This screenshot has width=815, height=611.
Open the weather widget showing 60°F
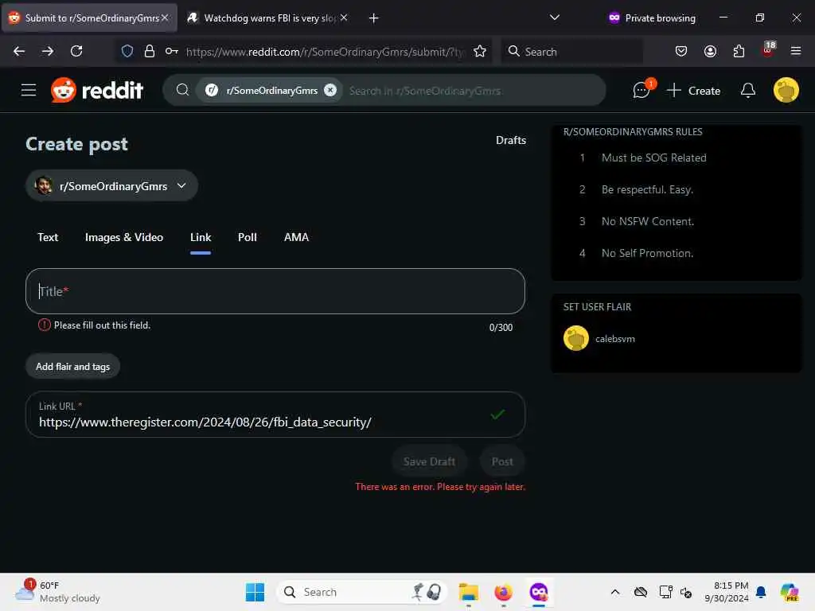(57, 592)
